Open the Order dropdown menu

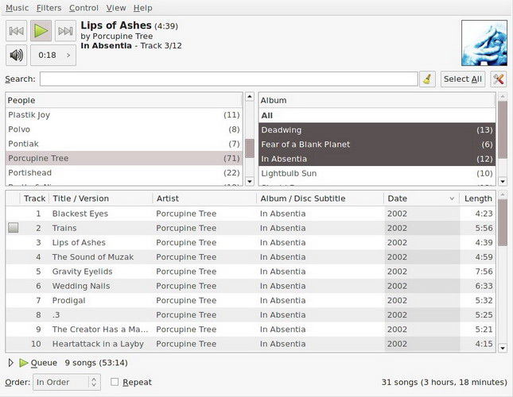67,382
